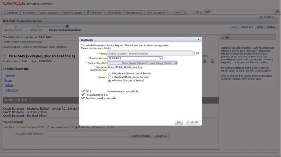Click 'Feedback saved successfully' message
Viewport: 281px width, 157px height.
tap(101, 98)
